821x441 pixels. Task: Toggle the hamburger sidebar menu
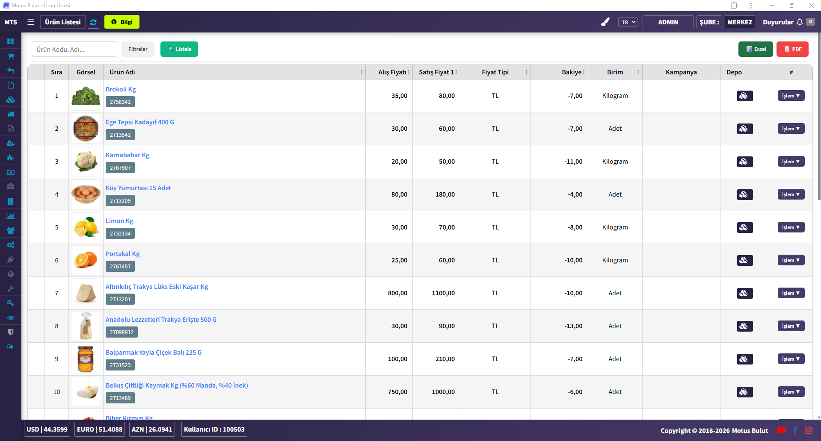tap(31, 22)
